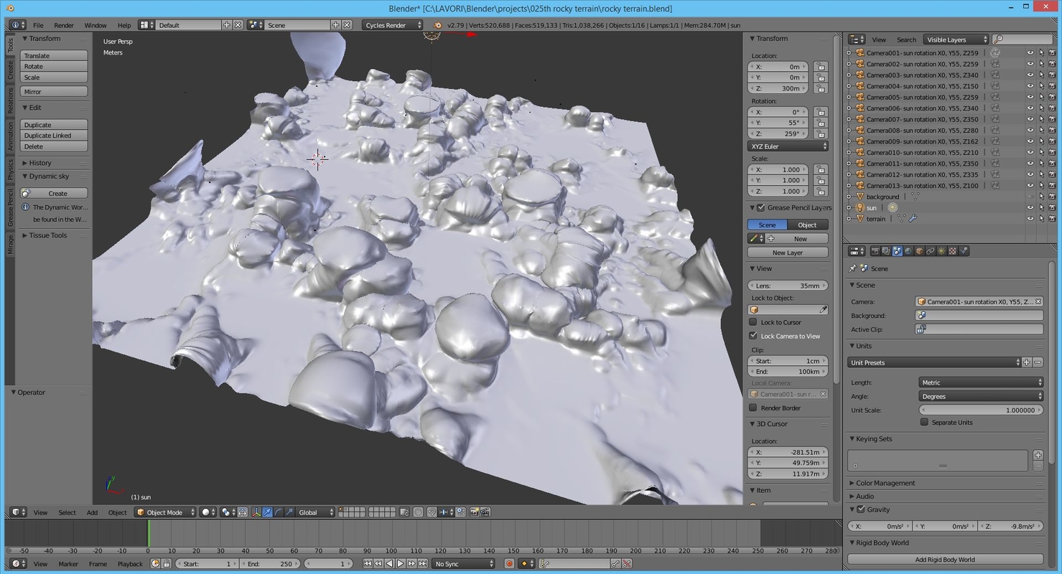Hide the terrain object in the Outliner
Image resolution: width=1062 pixels, height=574 pixels.
tap(1030, 219)
